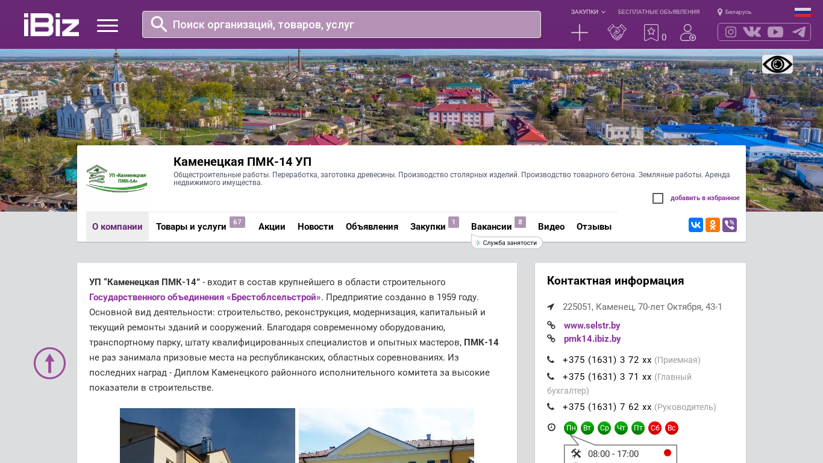Check the add to favorites checkbox
Viewport: 823px width, 463px height.
coord(658,198)
